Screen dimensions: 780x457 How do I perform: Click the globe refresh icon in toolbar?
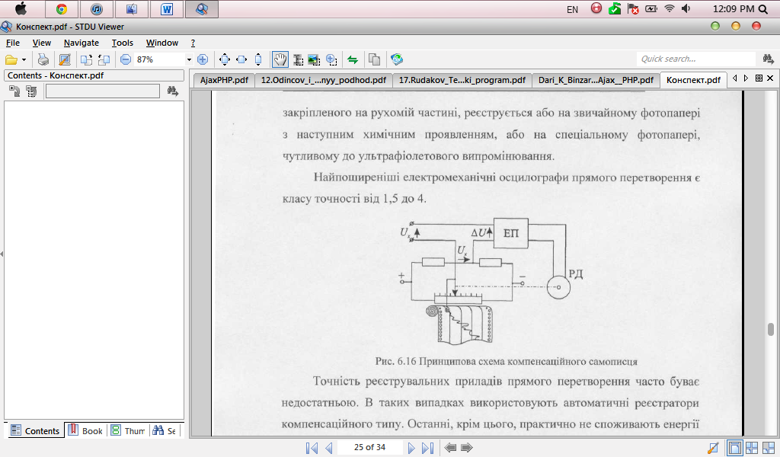396,59
